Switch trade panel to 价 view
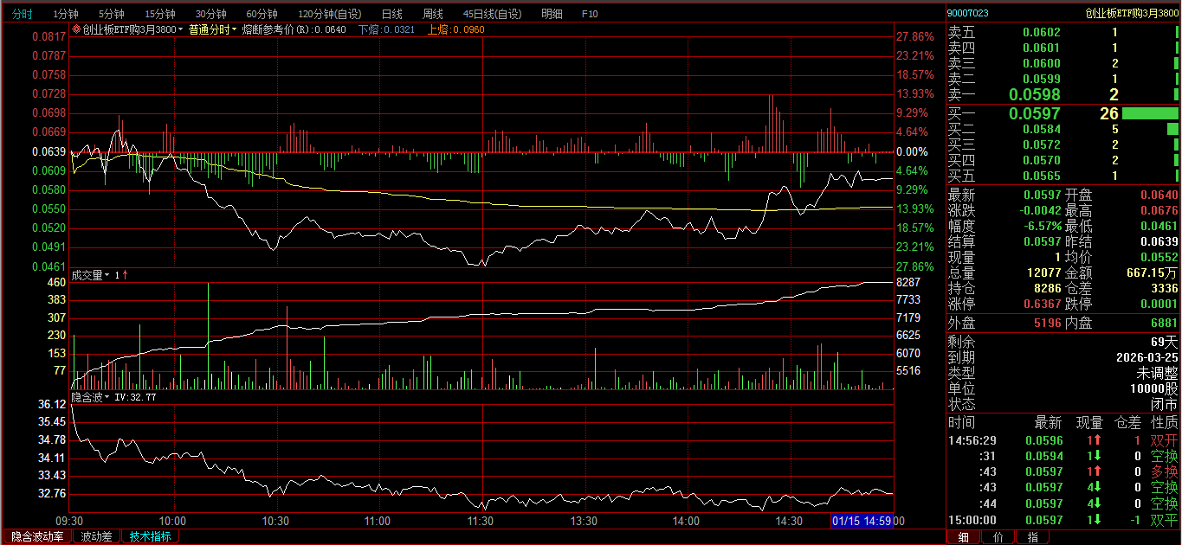This screenshot has height=545, width=1182. click(998, 537)
